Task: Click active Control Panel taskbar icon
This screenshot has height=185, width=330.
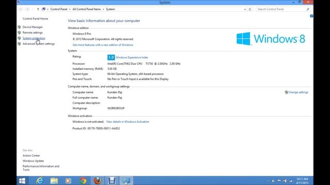Action: [x=126, y=180]
